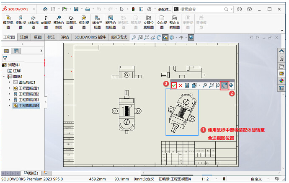Open the Appearances icon in right task pane
The image size is (289, 183).
click(x=282, y=81)
